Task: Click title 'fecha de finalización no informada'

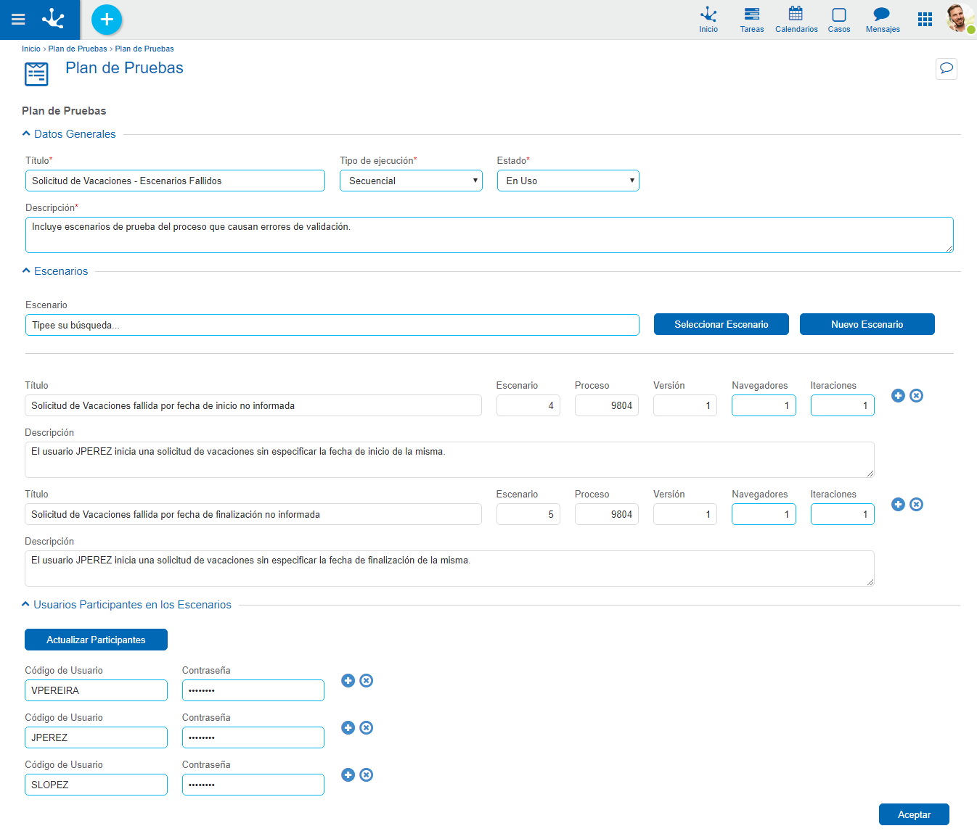Action: (253, 514)
